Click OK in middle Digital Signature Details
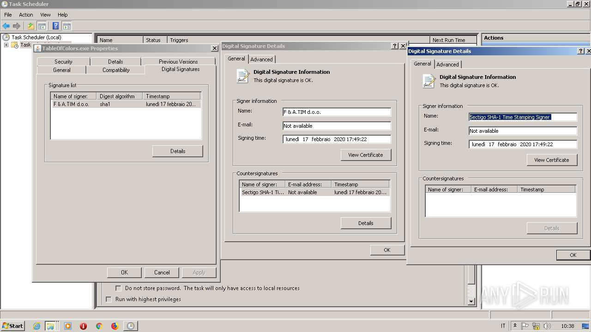 pos(387,250)
